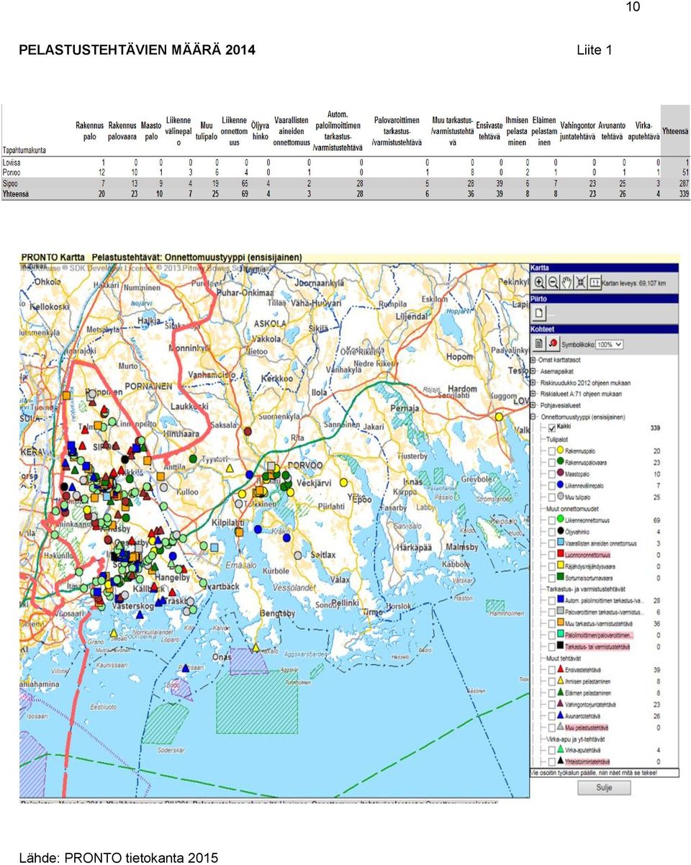This screenshot has width=691, height=865.
Task: Click the tooltip hint status field
Action: [604, 773]
